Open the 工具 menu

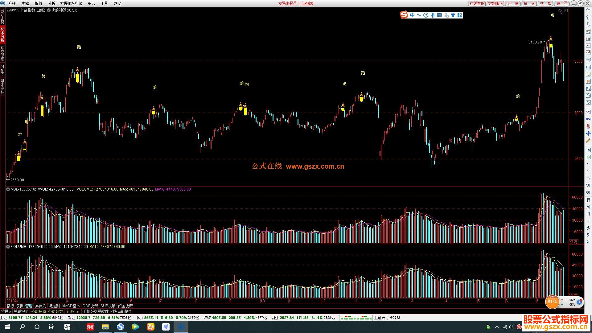point(104,3)
